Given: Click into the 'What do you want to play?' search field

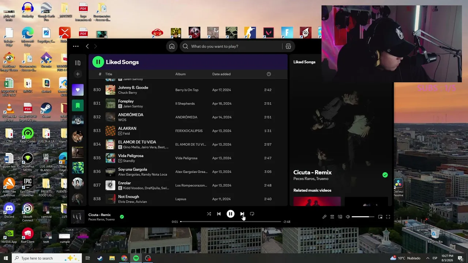Looking at the screenshot, I should (231, 46).
